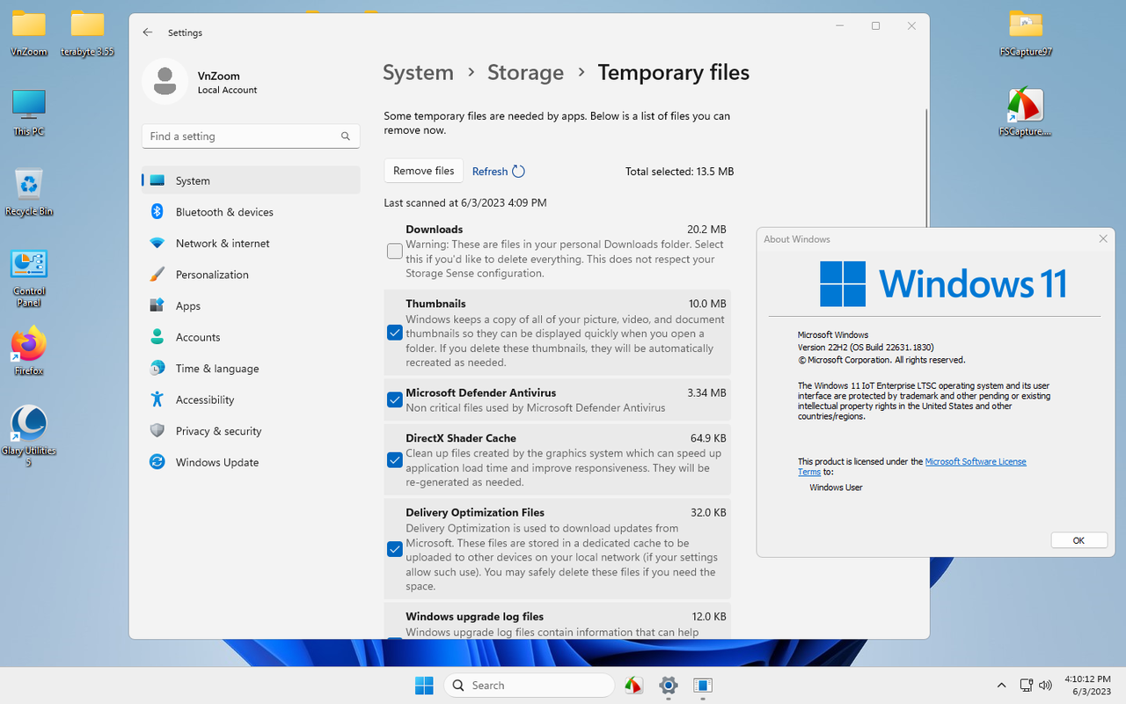
Task: Go to Storage in breadcrumb
Action: tap(525, 72)
